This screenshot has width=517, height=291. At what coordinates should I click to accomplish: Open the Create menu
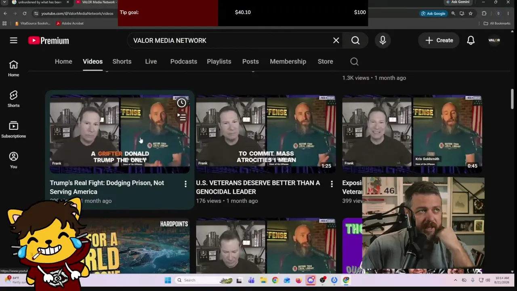[439, 40]
